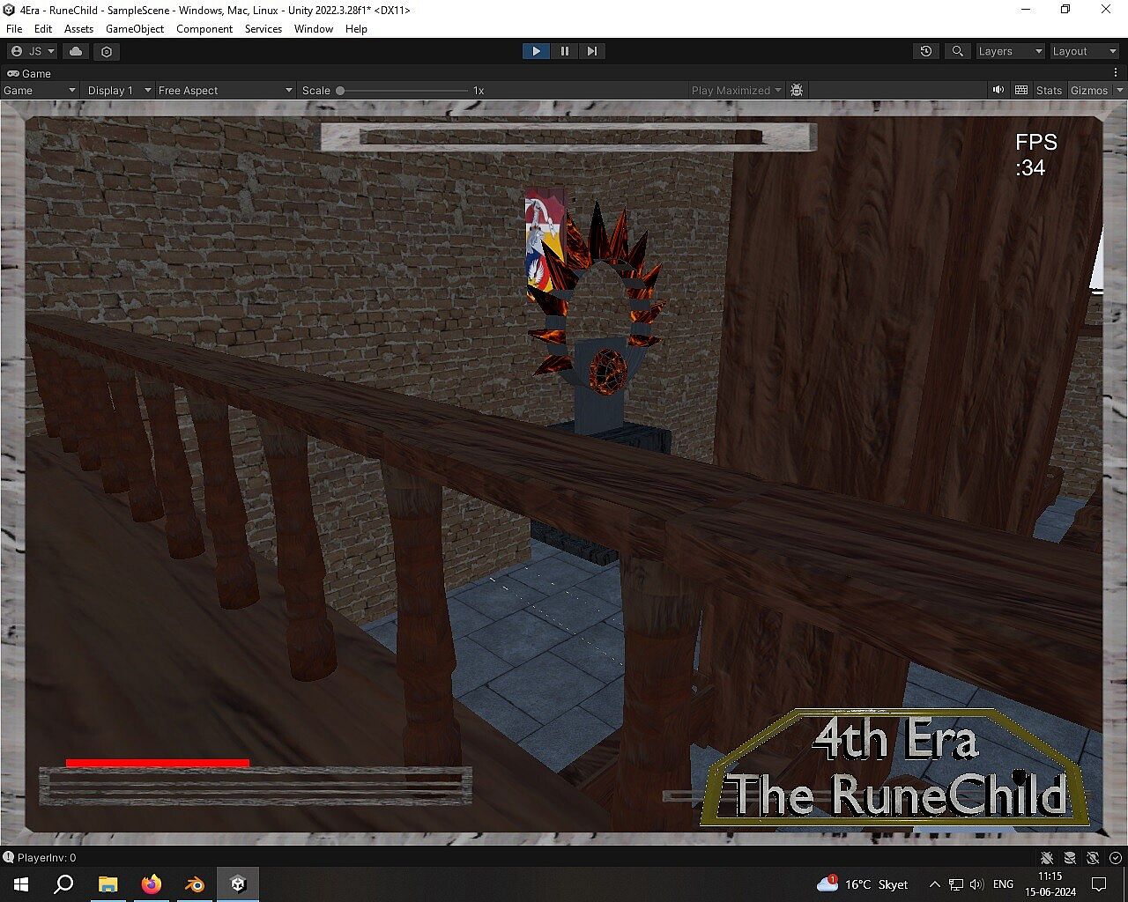Screen dimensions: 1128x902
Task: Click the search magnifier icon in toolbar
Action: point(957,51)
